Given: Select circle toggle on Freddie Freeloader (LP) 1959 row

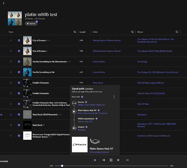Looking at the screenshot, I should (19, 93).
